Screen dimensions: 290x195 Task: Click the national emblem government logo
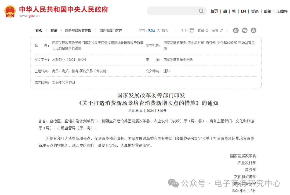(x=10, y=11)
